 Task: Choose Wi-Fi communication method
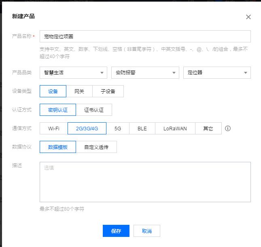(54, 128)
